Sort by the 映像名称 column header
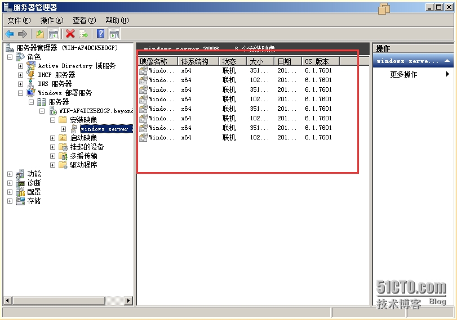This screenshot has height=320, width=457. [x=158, y=61]
